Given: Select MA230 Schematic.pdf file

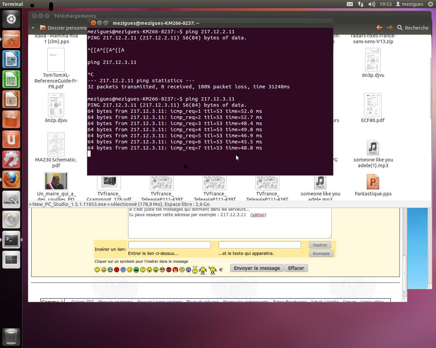Looking at the screenshot, I should click(56, 150).
